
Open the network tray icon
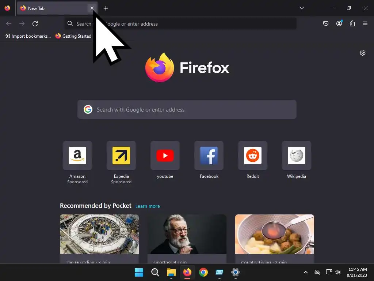tap(329, 272)
